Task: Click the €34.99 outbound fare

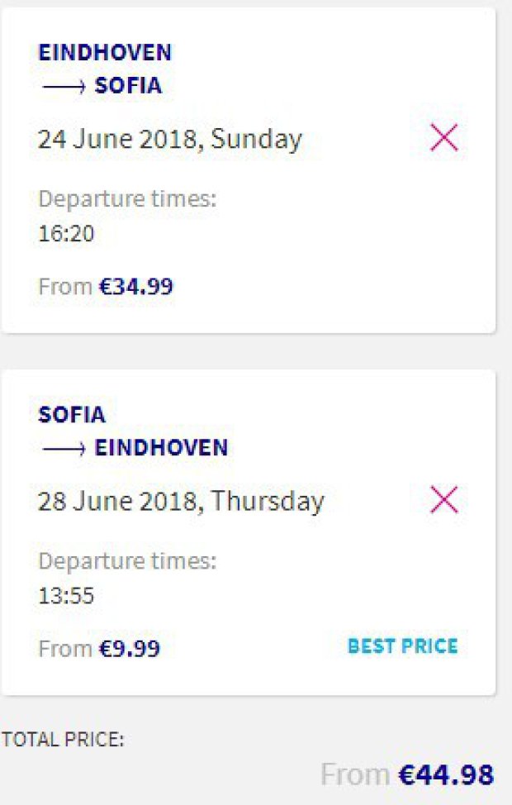Action: pos(136,287)
